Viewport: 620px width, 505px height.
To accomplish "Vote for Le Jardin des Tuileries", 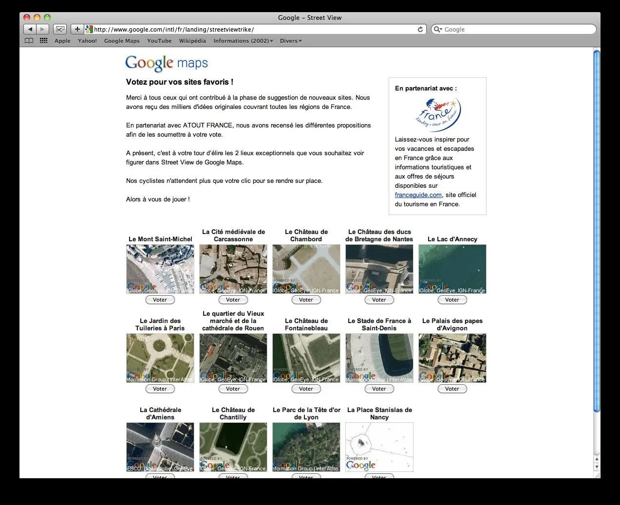I will tap(160, 389).
